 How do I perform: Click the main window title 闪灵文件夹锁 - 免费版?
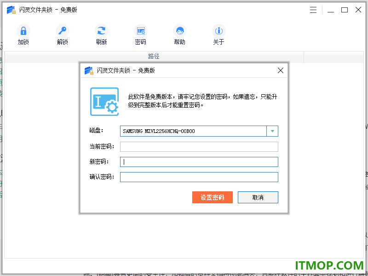(x=48, y=10)
